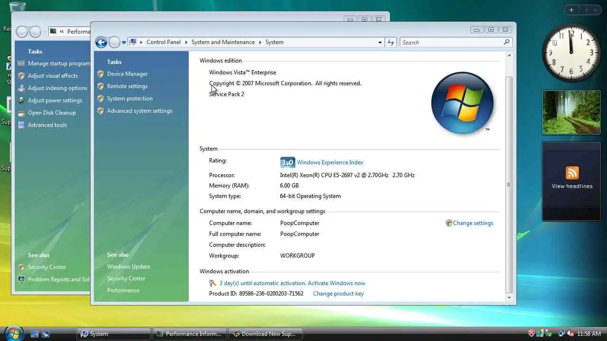Click the Add gadget plus button in Sidebar
The width and height of the screenshot is (607, 341).
coord(571,10)
